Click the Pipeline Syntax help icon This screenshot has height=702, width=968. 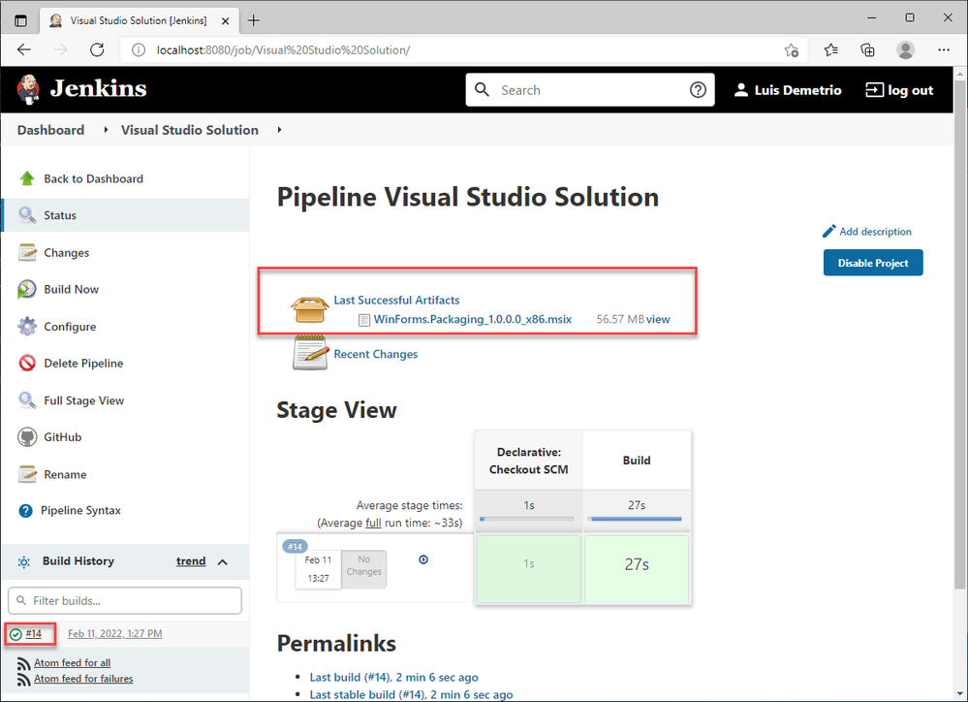pos(25,511)
